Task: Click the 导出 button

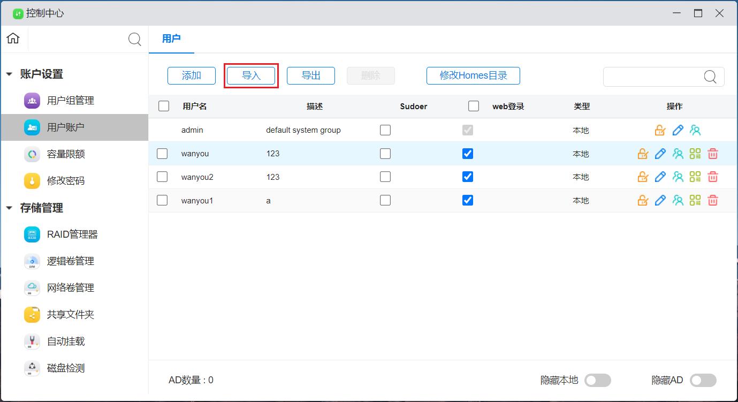Action: (x=311, y=75)
